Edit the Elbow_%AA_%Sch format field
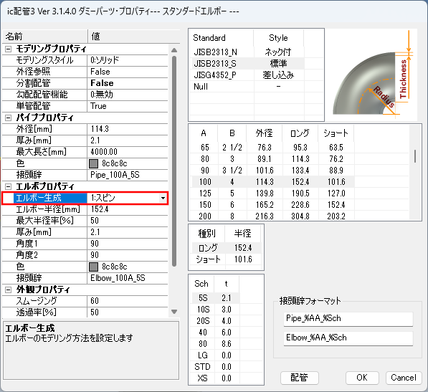The width and height of the screenshot is (428, 392). tap(348, 338)
